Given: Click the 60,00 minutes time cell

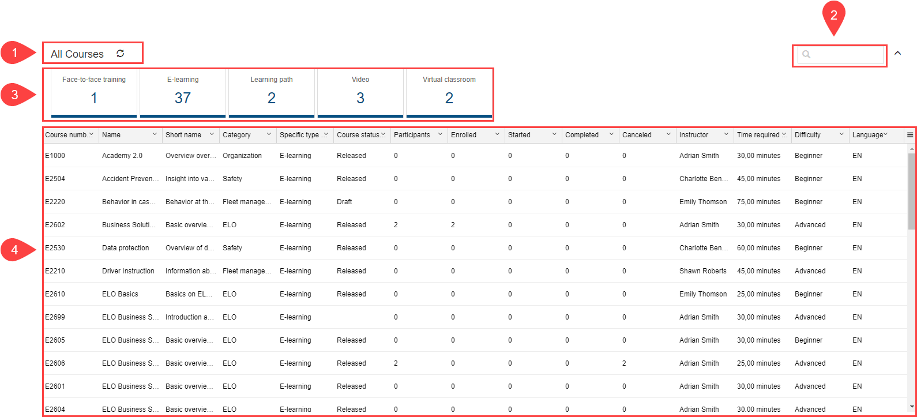Looking at the screenshot, I should 759,248.
